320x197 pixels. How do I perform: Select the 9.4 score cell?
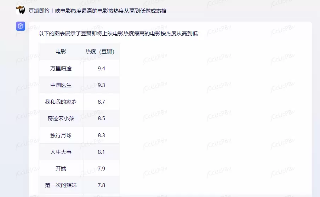(x=102, y=68)
